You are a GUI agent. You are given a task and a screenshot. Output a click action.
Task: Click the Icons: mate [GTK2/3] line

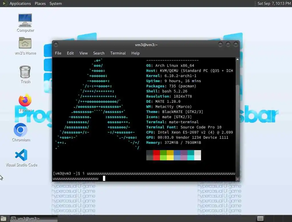[x=169, y=117]
